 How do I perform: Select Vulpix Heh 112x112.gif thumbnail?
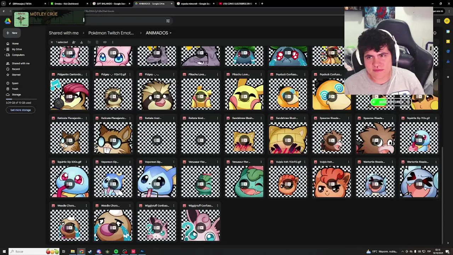coord(288,182)
